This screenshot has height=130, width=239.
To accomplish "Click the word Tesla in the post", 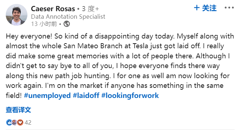I will (x=140, y=46).
